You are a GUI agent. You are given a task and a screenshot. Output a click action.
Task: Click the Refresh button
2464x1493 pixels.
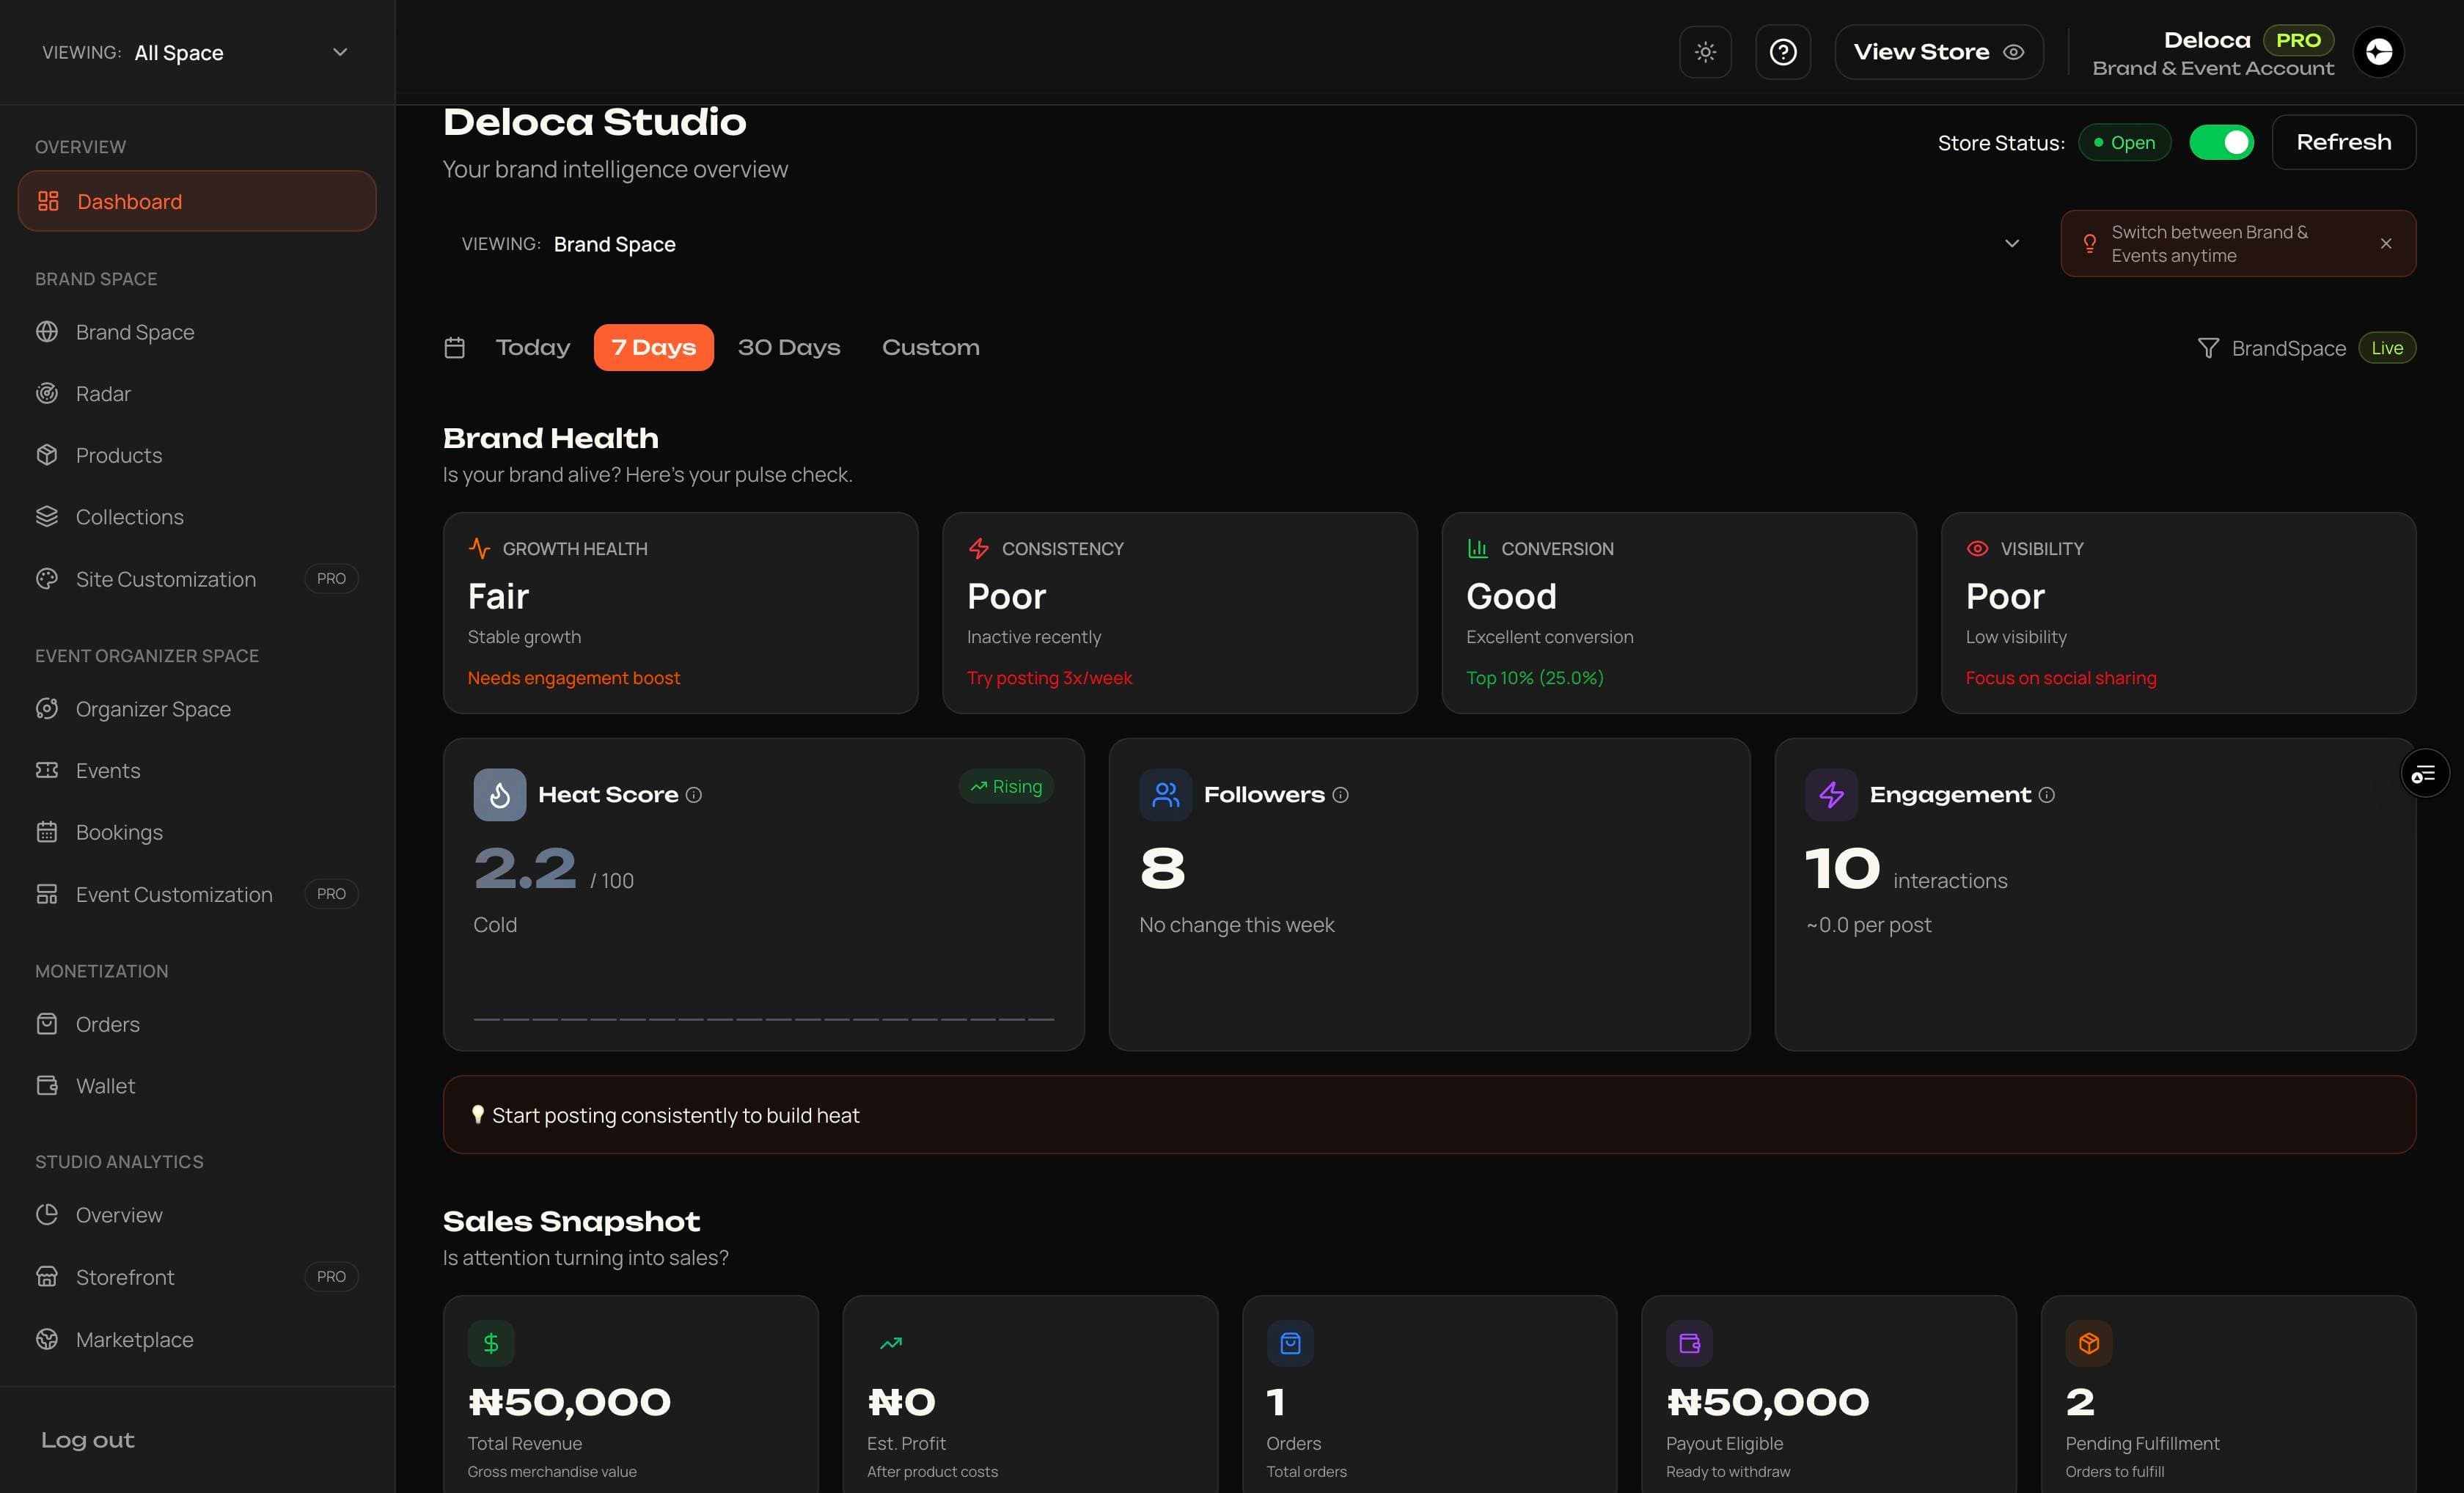pyautogui.click(x=2344, y=142)
